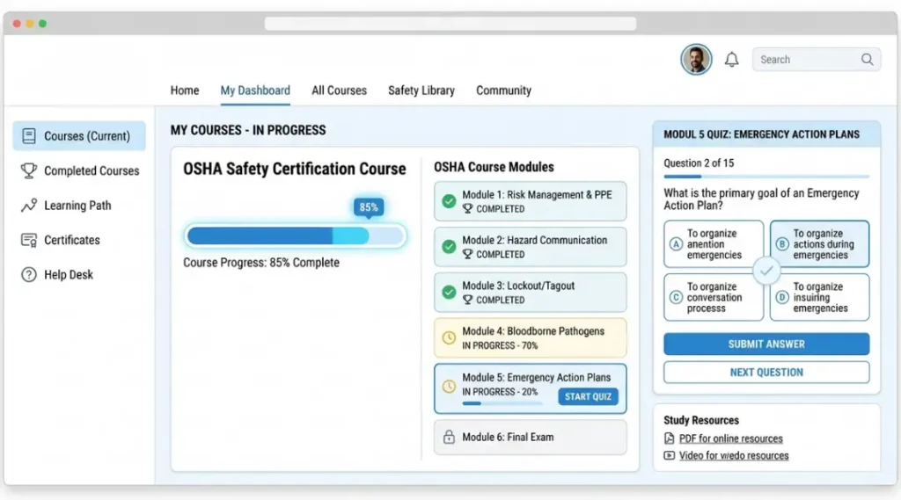This screenshot has width=901, height=500.
Task: Click the trophy beside Module 3 COMPLETED
Action: pyautogui.click(x=467, y=300)
